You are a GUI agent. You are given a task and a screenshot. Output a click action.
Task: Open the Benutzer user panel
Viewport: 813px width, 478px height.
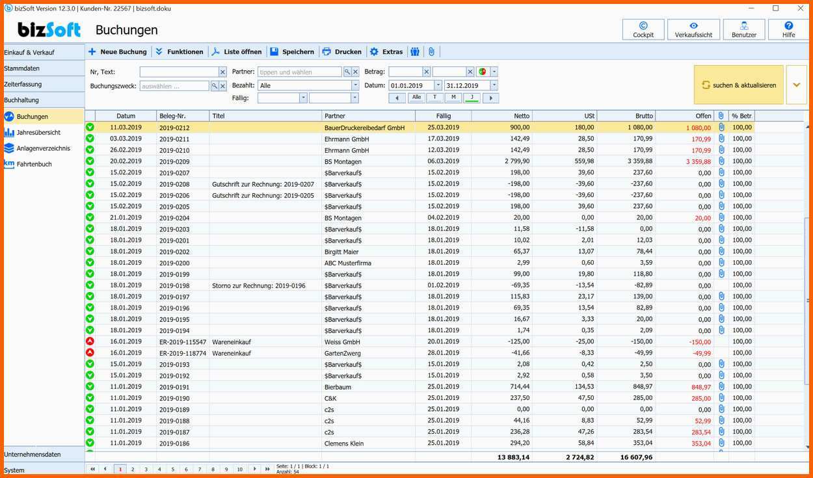click(744, 29)
